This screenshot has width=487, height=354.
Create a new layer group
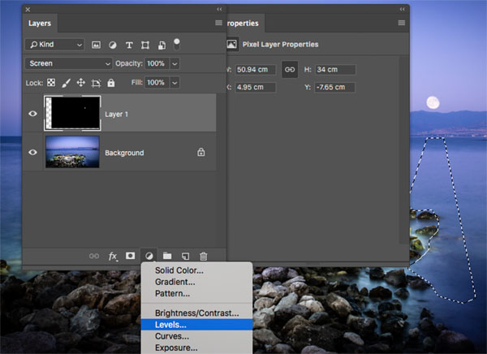pos(166,256)
